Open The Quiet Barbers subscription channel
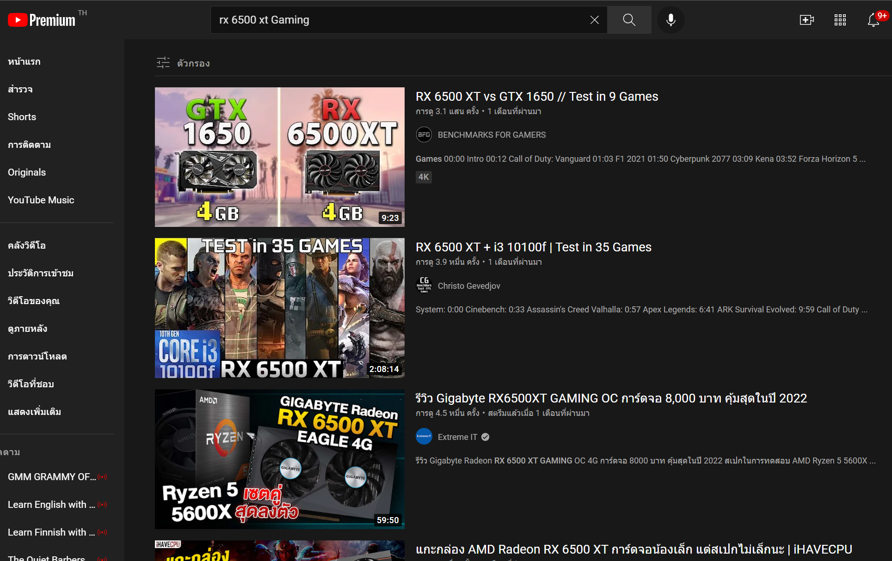Viewport: 892px width, 561px height. tap(46, 558)
